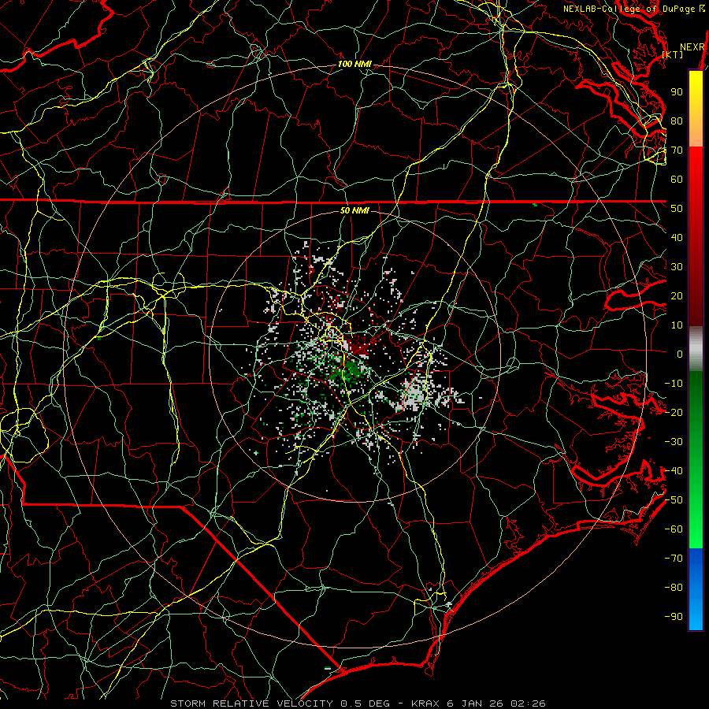
Task: Click the 0 knots scale label
Action: tap(680, 354)
